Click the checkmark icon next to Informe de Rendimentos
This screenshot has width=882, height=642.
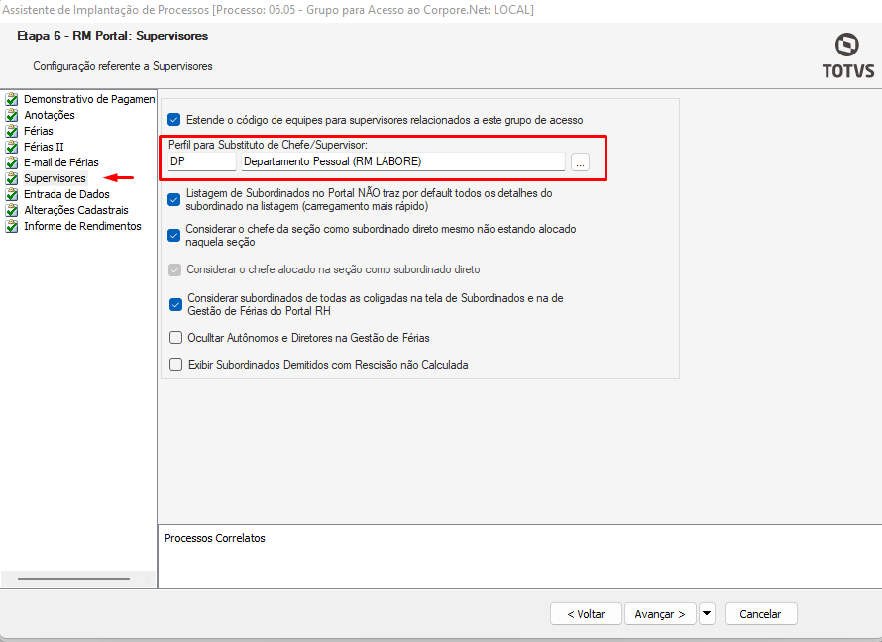pyautogui.click(x=12, y=226)
